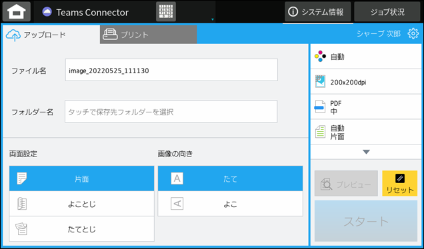Select たて image orientation
This screenshot has height=249, width=424.
pos(231,178)
